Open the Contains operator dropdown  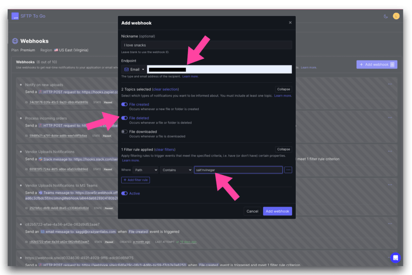(176, 170)
